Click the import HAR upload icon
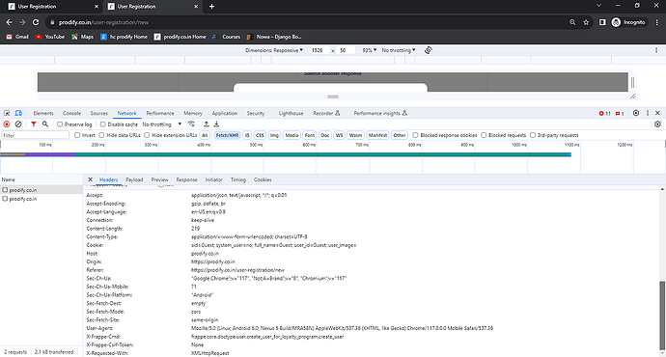Screen dimensions: 666x357 tap(206, 124)
